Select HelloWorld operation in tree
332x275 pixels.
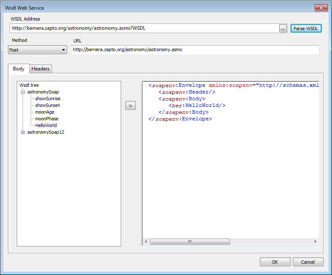coord(46,125)
